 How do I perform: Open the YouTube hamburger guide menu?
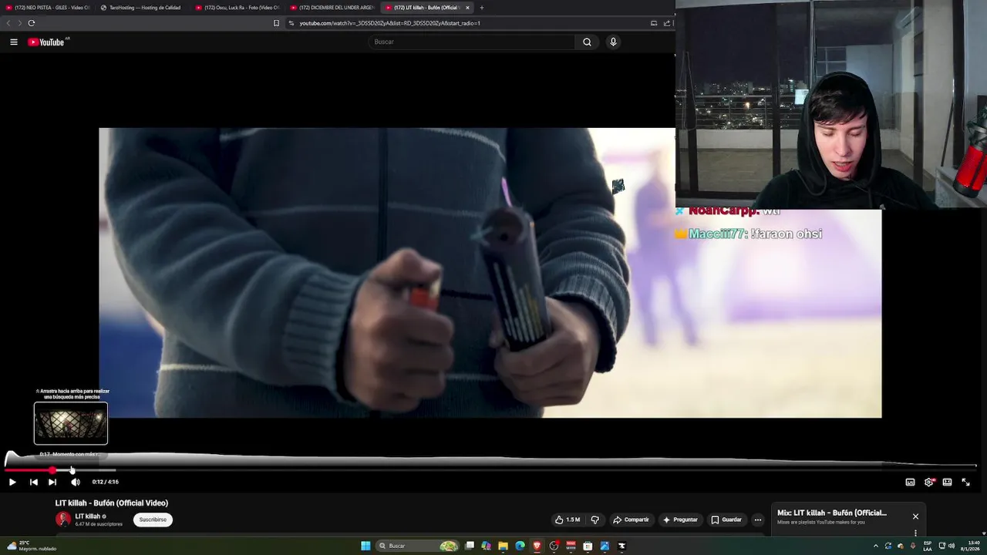pos(14,42)
